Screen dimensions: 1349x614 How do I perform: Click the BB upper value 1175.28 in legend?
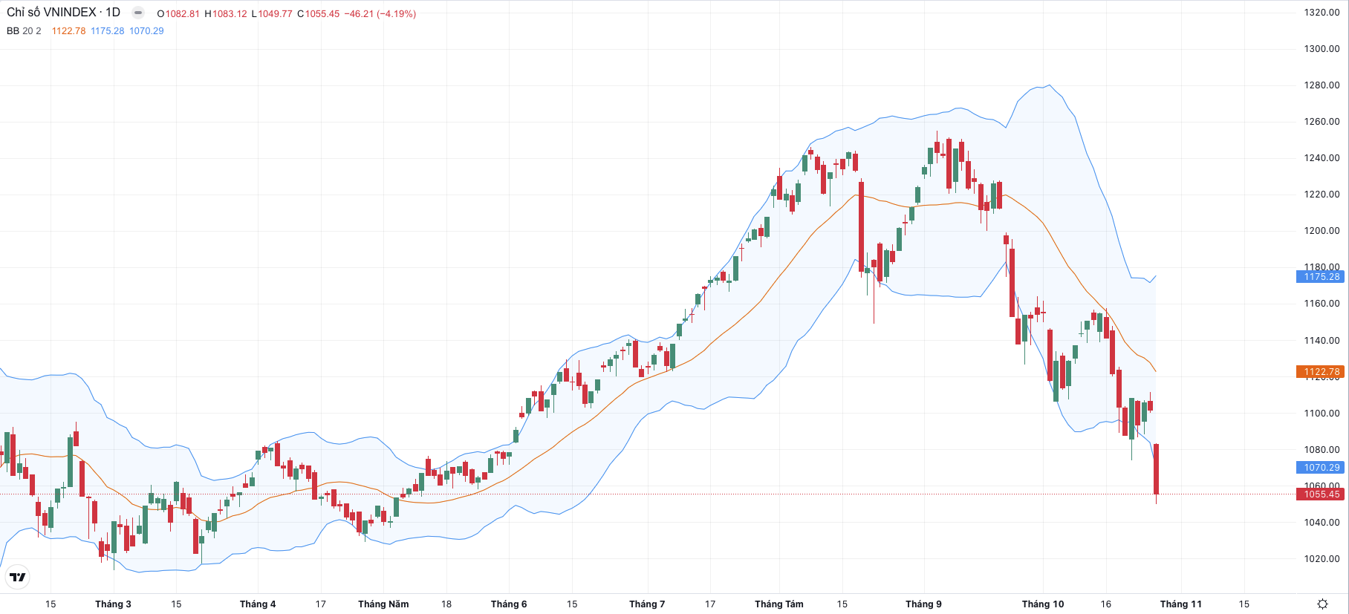tap(108, 31)
